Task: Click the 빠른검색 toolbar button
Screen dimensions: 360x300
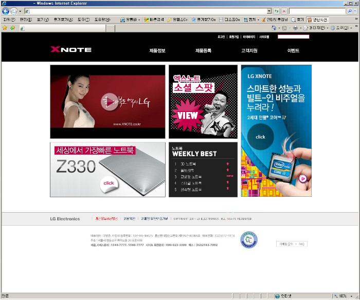Action: tap(154, 20)
